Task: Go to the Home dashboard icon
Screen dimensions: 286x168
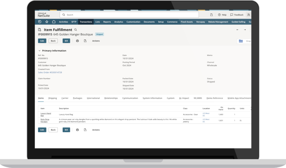Action: point(54,22)
